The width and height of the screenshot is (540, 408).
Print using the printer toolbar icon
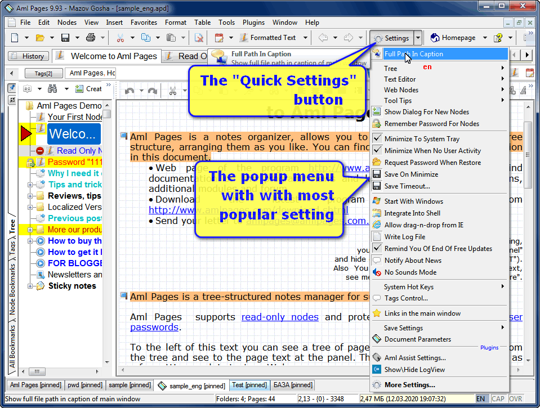91,38
